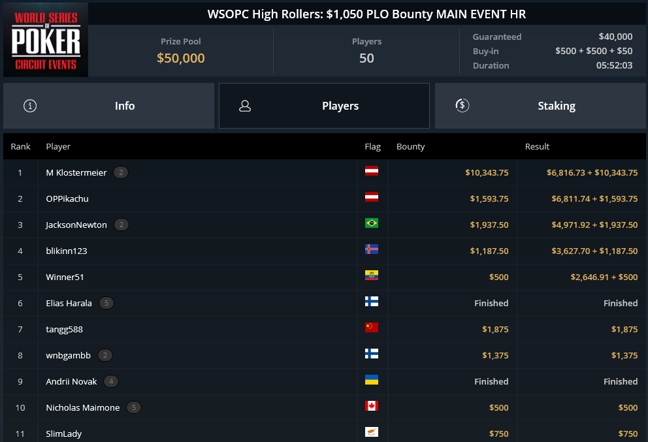This screenshot has width=648, height=442.
Task: Select player SlimLady
Action: point(63,434)
